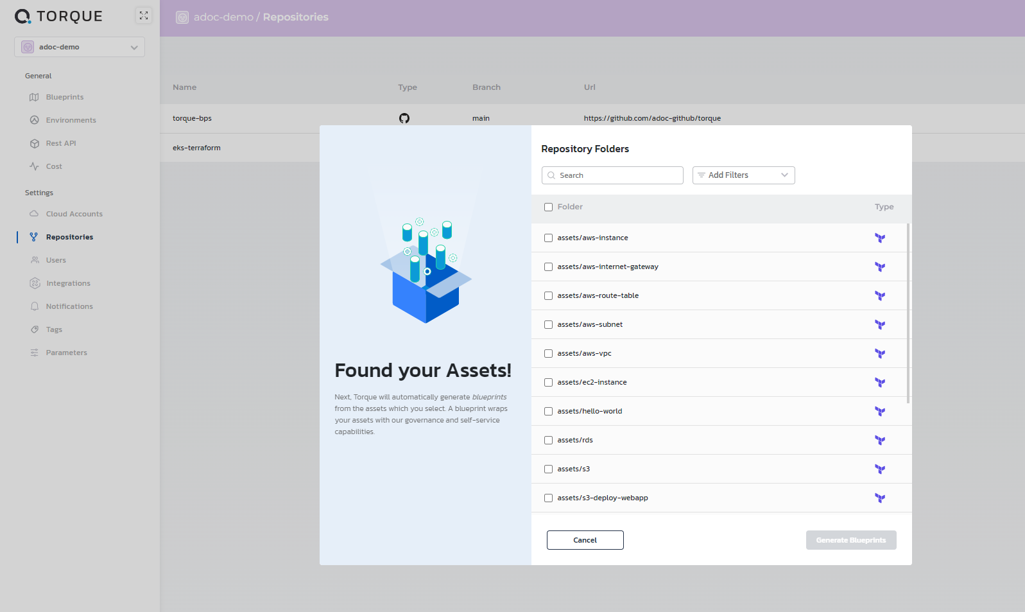Go to Environments page
Screen dimensions: 1025x612
pos(71,120)
